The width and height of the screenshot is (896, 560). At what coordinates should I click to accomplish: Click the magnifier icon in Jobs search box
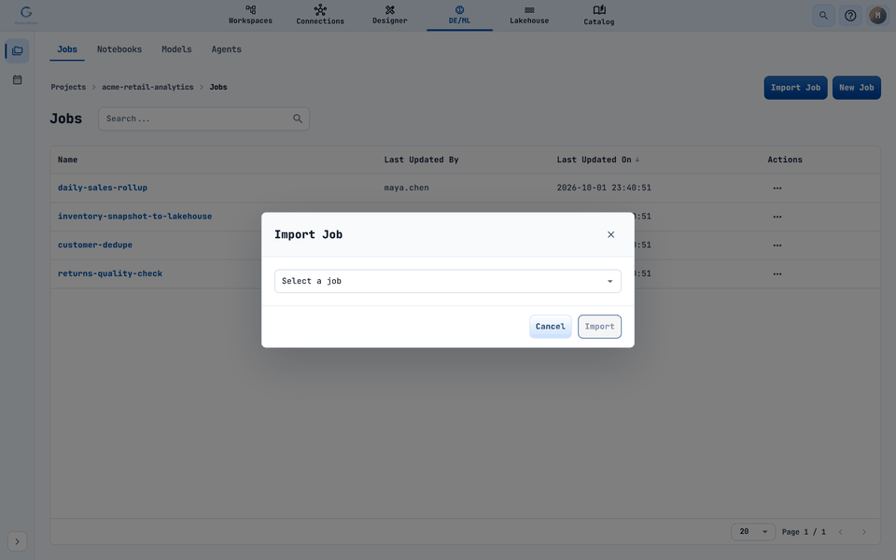[x=298, y=119]
